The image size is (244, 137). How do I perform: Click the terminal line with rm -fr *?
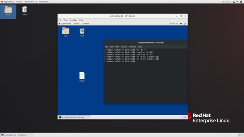point(125,50)
